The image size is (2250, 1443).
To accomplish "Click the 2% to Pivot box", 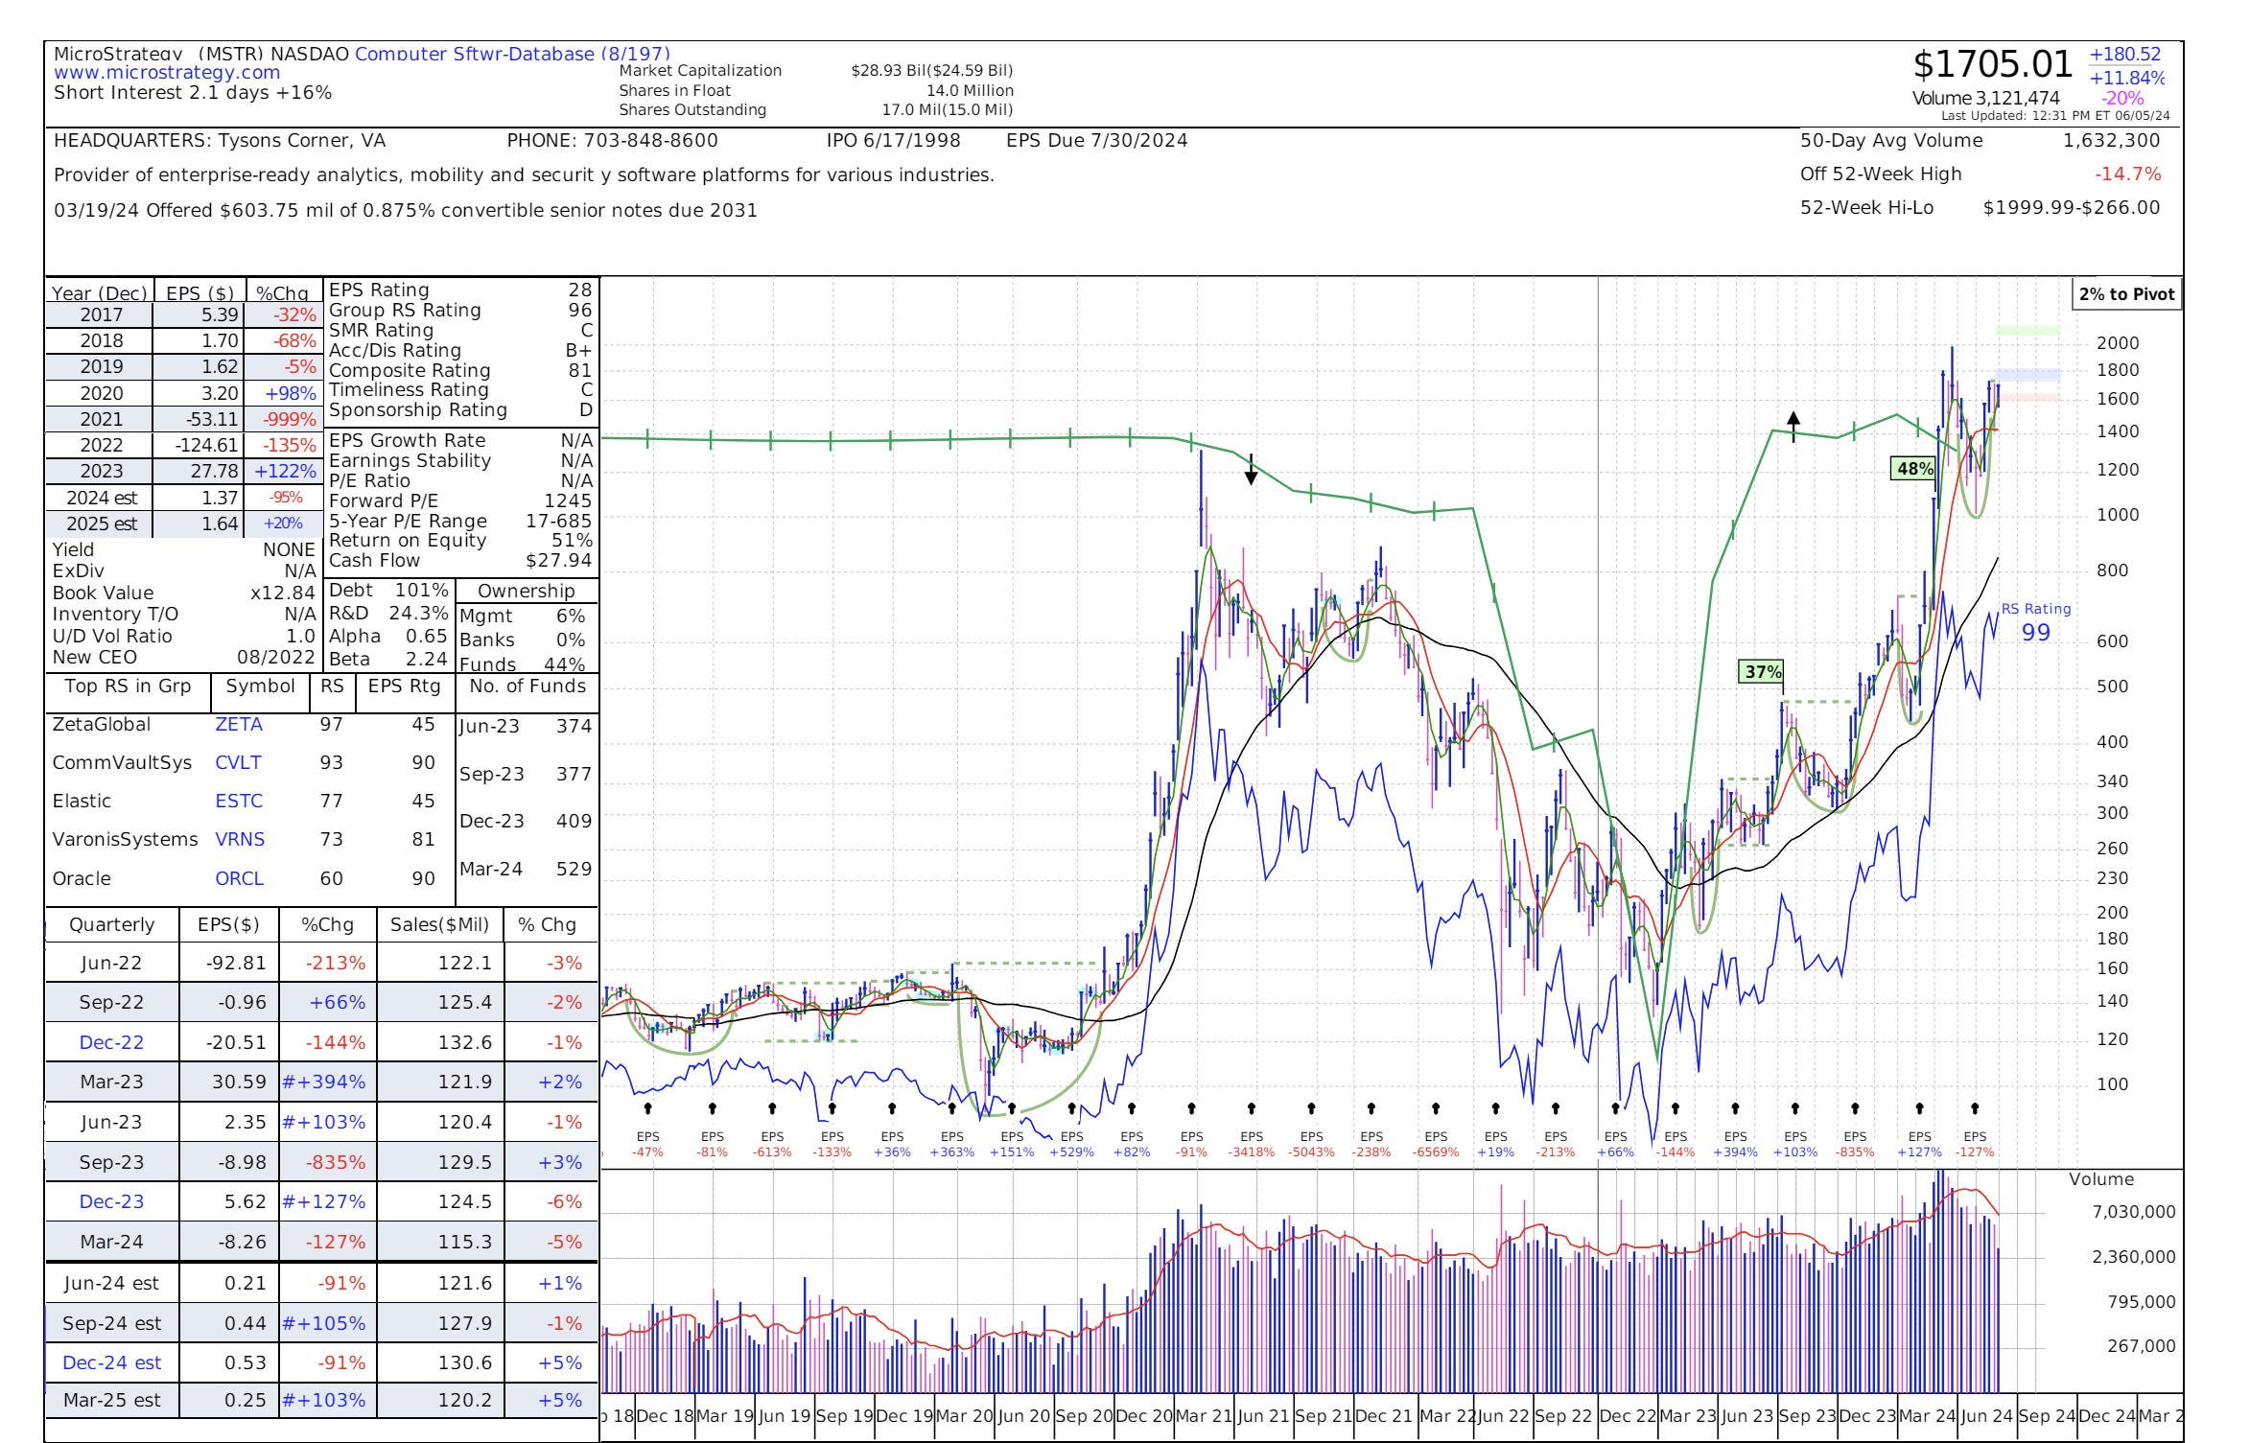I will [x=2126, y=294].
